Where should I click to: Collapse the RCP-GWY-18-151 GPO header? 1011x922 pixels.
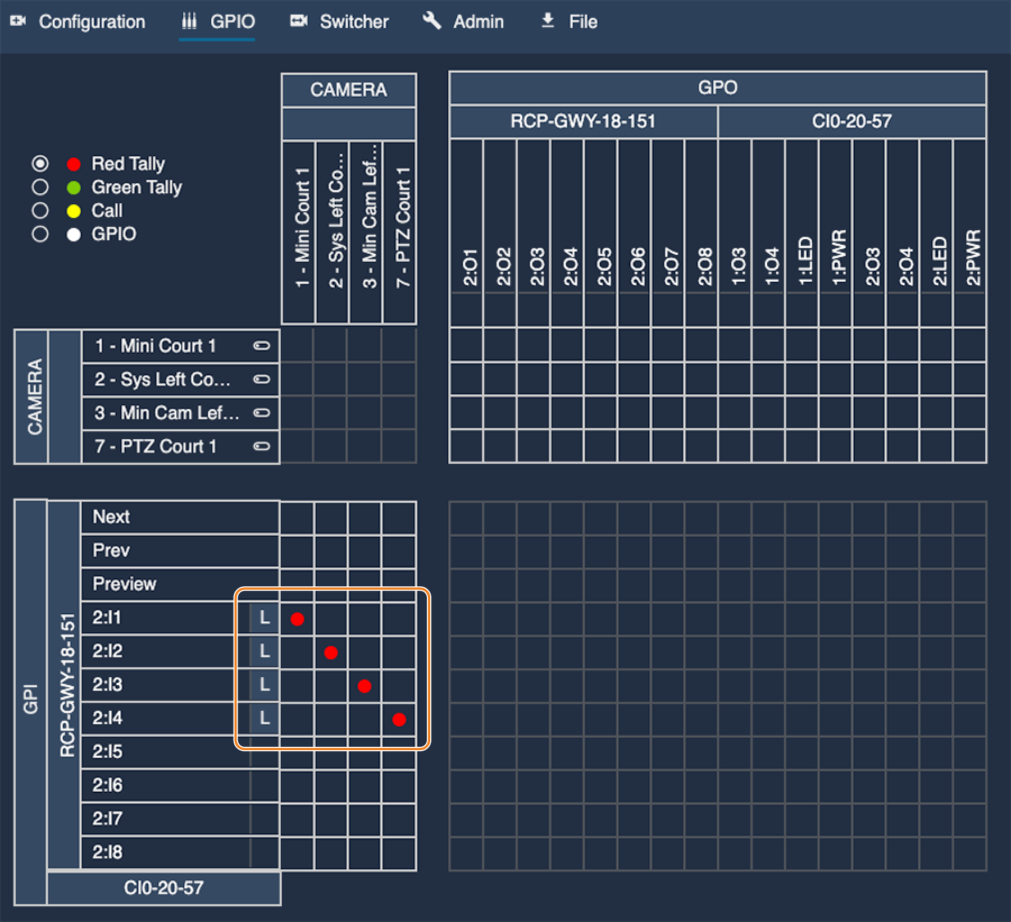point(583,121)
